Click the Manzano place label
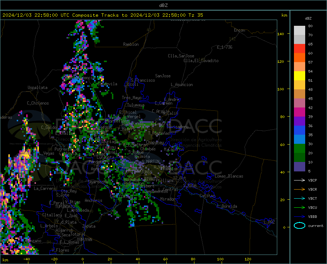Viewport: 327px width, 264px height. (34, 241)
